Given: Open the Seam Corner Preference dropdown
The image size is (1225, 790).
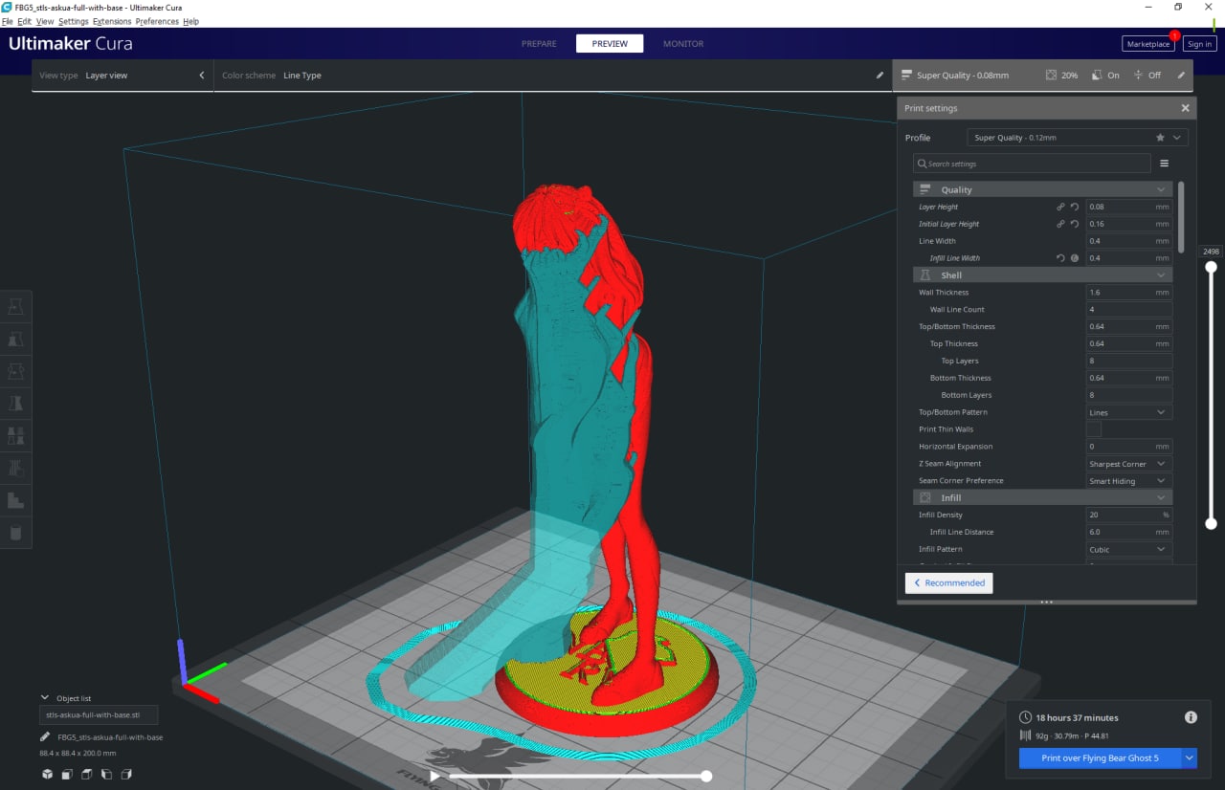Looking at the screenshot, I should 1129,481.
